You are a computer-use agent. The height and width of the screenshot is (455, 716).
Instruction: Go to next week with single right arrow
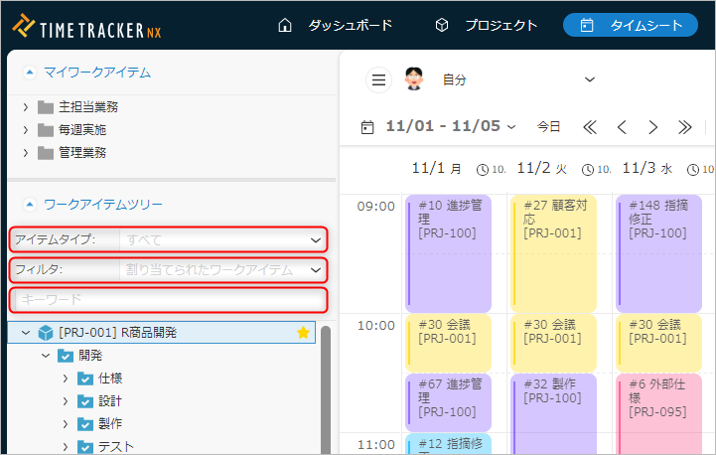652,127
